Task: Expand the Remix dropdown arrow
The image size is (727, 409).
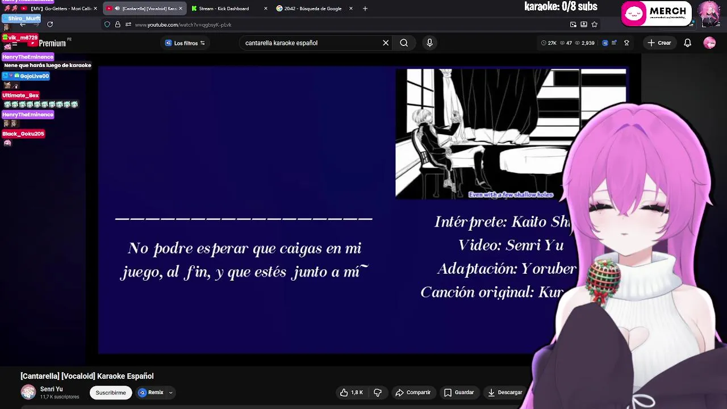Action: tap(170, 393)
